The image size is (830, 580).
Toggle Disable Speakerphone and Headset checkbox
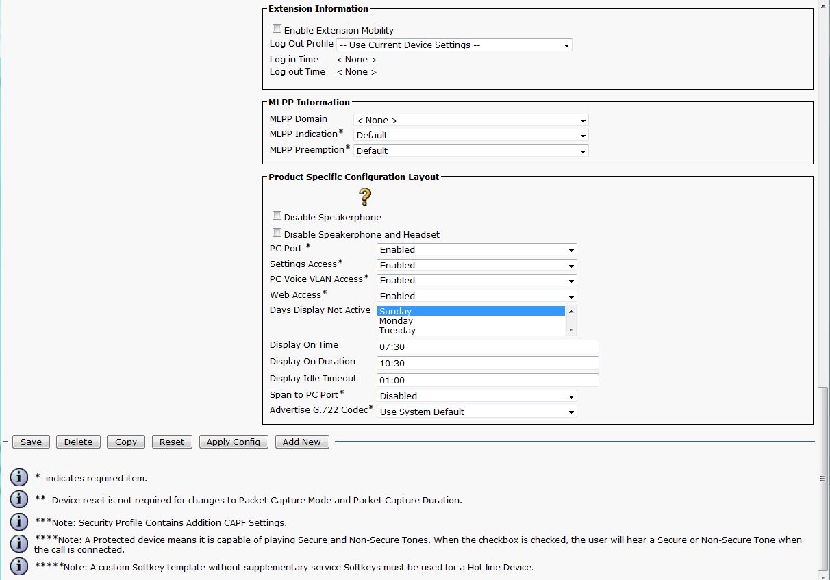[277, 234]
